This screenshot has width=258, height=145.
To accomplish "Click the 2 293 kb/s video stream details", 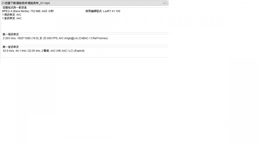I will pos(56,38).
